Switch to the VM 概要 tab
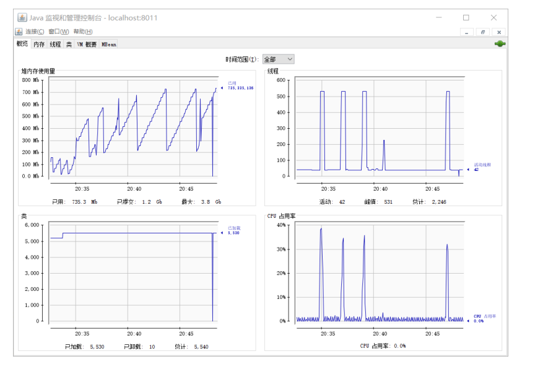The height and width of the screenshot is (377, 543). point(87,45)
